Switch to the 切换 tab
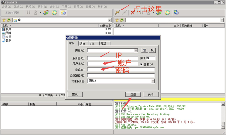Screen dimensions: 226x135 (x=83, y=43)
